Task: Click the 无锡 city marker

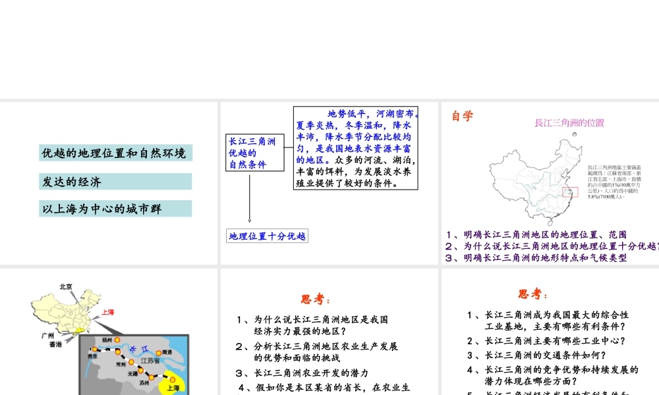Action: click(141, 370)
